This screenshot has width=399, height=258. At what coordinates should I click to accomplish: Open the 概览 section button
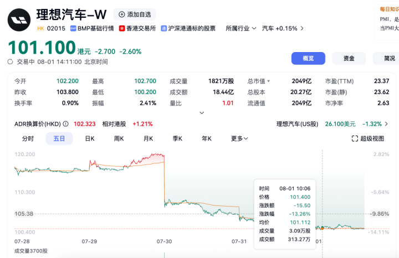tap(308, 59)
